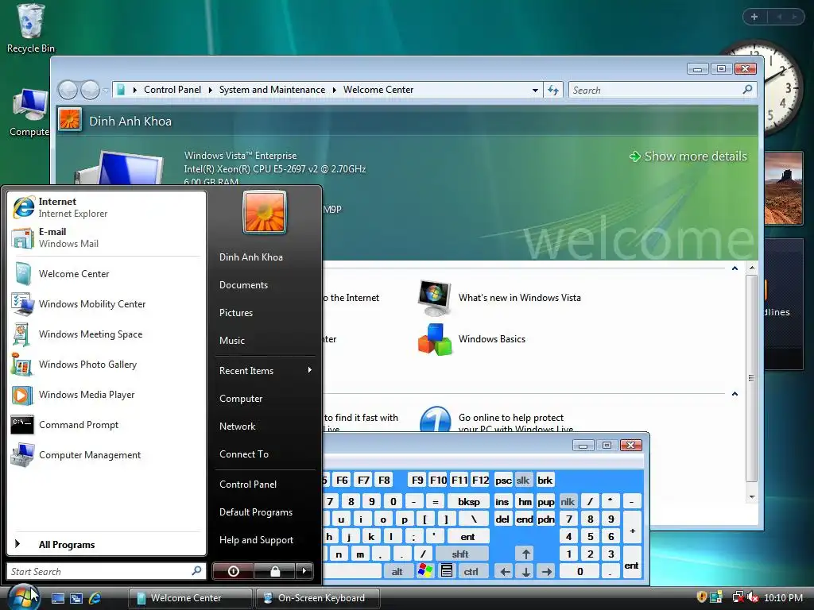Click Welcome Center scroll down arrow
The width and height of the screenshot is (814, 610).
point(752,497)
